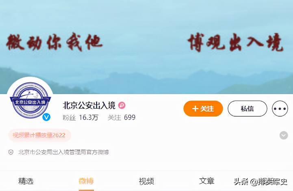Click the 微动你我他 banner text
The height and width of the screenshot is (191, 293).
[54, 42]
